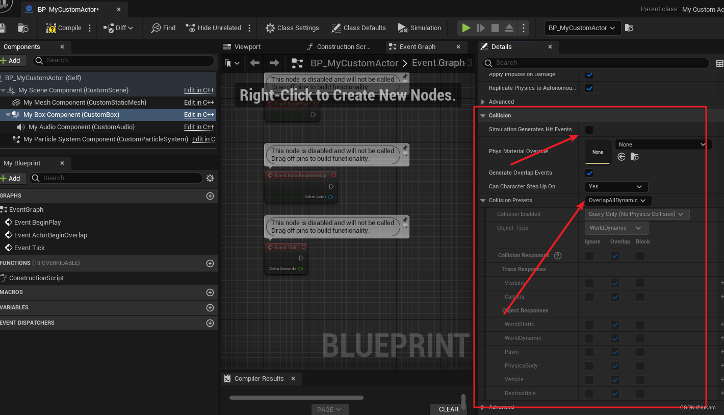Screen dimensions: 724x415
Task: Click the Save blueprint floppy icon
Action: (2, 28)
